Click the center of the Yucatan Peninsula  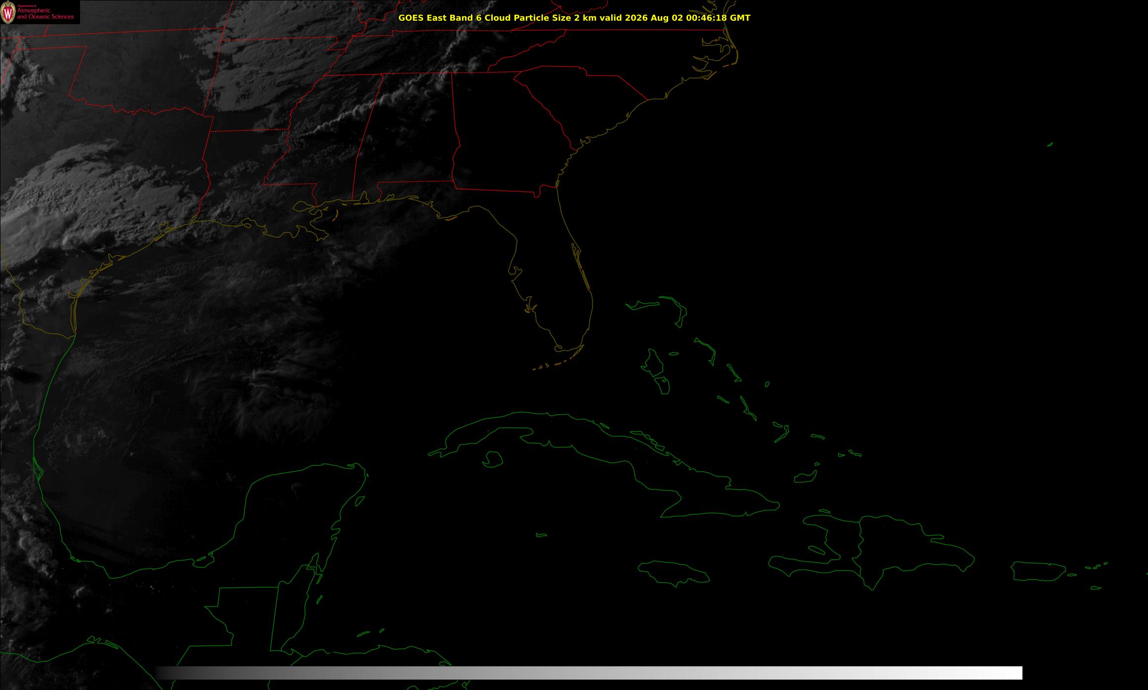pos(297,519)
